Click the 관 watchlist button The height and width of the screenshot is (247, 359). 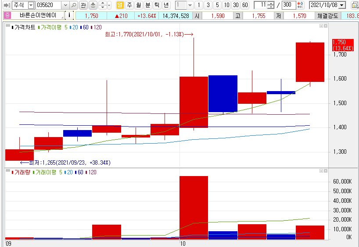(x=83, y=5)
